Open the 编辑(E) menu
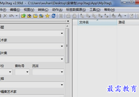The width and height of the screenshot is (139, 97). click(15, 10)
